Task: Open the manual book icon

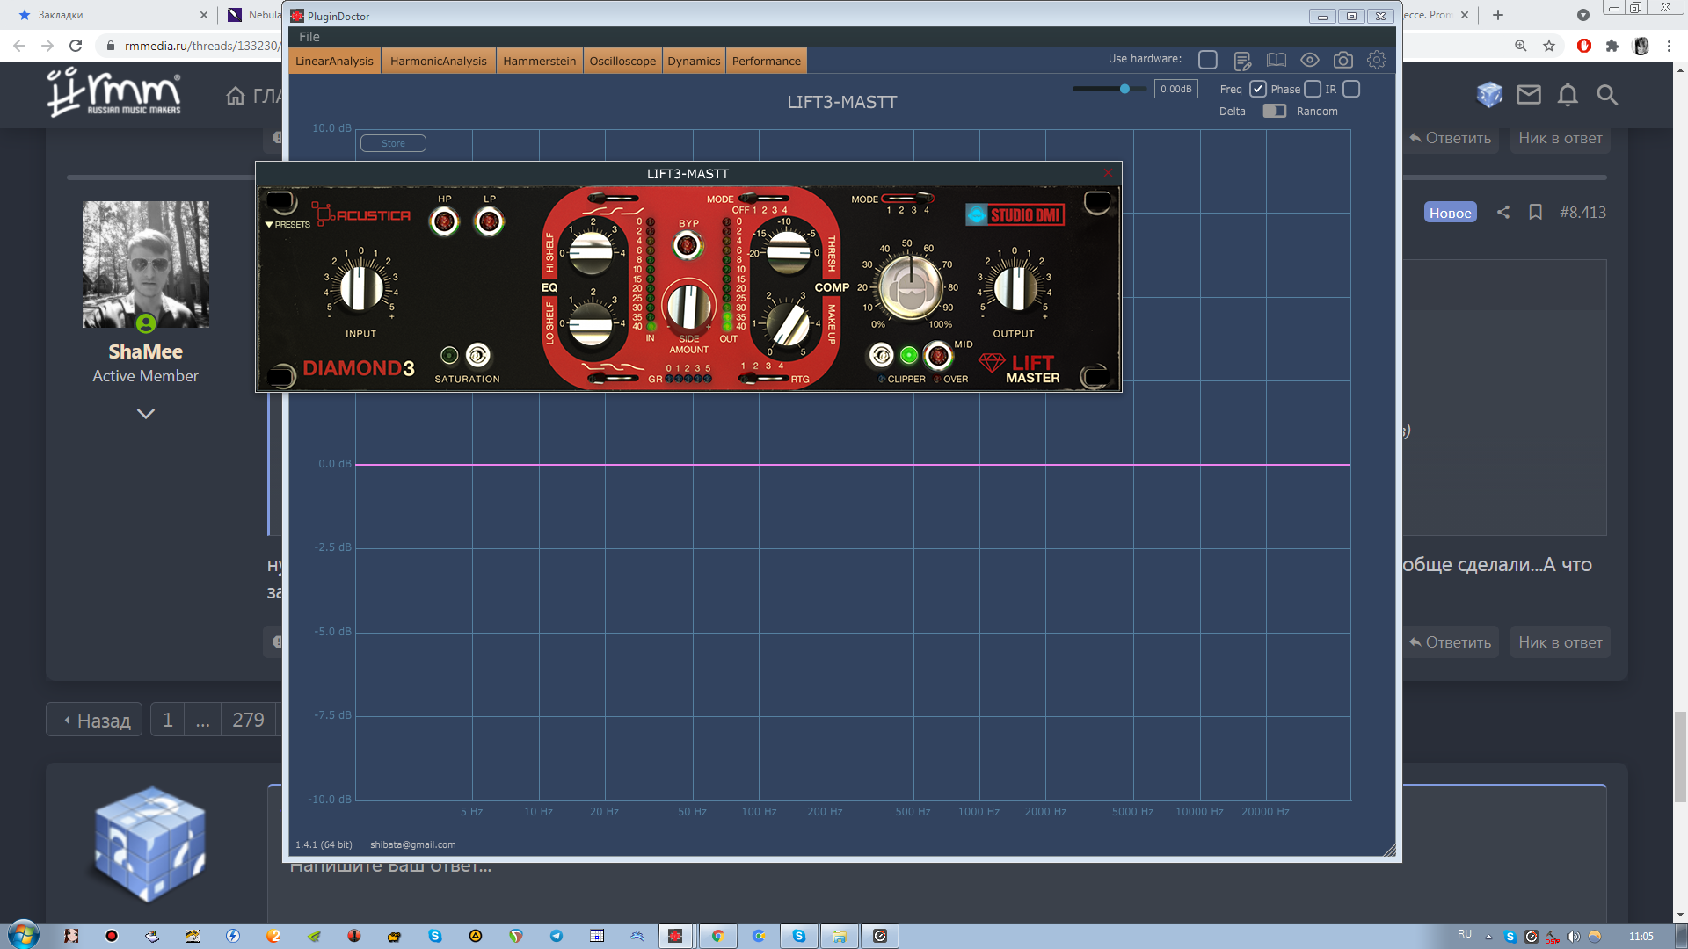Action: coord(1276,60)
